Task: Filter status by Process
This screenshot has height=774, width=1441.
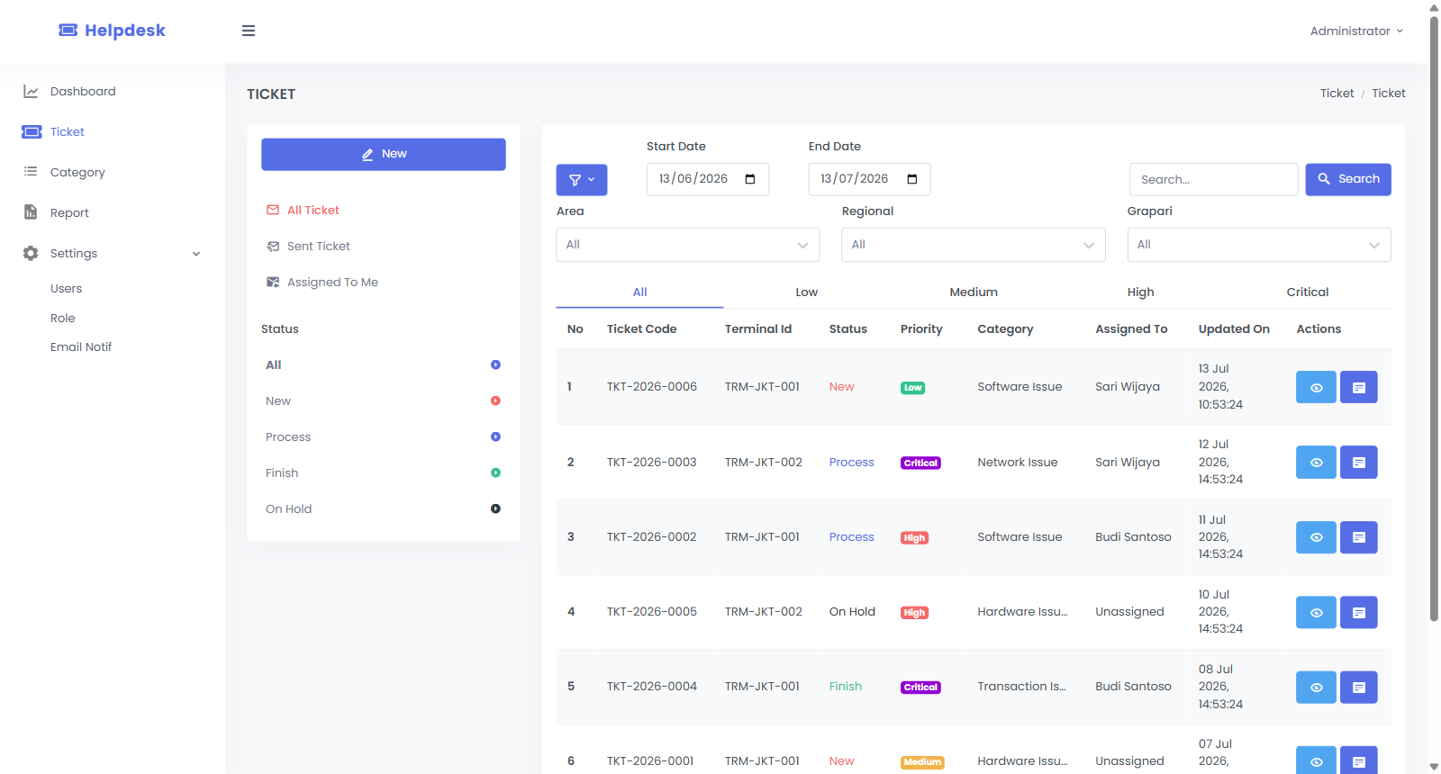Action: click(x=383, y=436)
